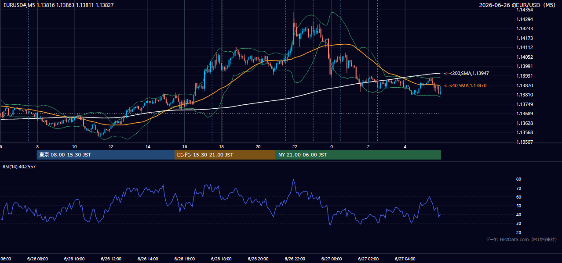This screenshot has height=263, width=562.
Task: Click the 6/26 18:00 date label
Action: [x=221, y=259]
